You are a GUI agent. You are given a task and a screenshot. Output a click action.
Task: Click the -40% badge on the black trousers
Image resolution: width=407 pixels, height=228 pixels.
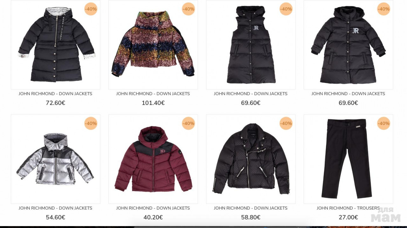(x=383, y=123)
